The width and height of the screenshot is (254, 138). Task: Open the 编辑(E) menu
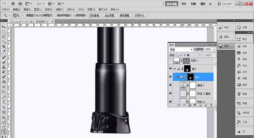pos(17,9)
